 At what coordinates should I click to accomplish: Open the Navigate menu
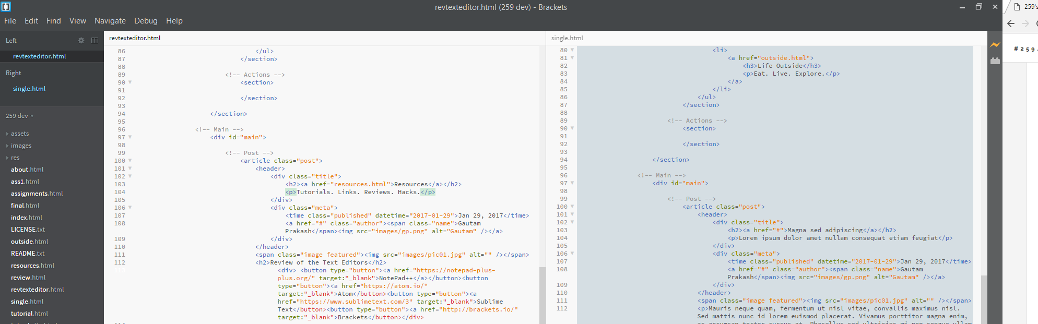click(110, 21)
